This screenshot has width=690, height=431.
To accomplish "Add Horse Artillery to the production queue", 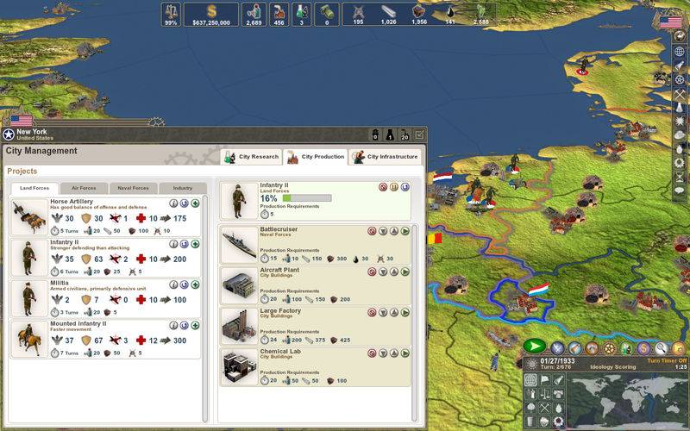I will point(195,203).
